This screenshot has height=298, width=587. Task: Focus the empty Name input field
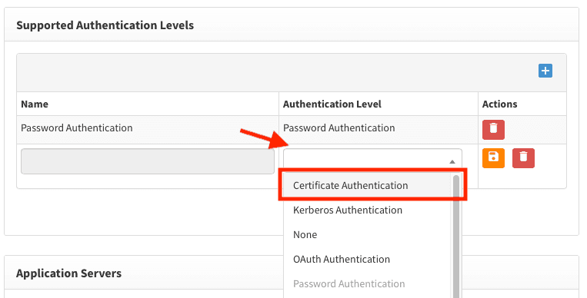[x=148, y=161]
